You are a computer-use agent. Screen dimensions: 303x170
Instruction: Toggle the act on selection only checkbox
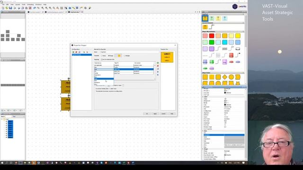point(102,59)
